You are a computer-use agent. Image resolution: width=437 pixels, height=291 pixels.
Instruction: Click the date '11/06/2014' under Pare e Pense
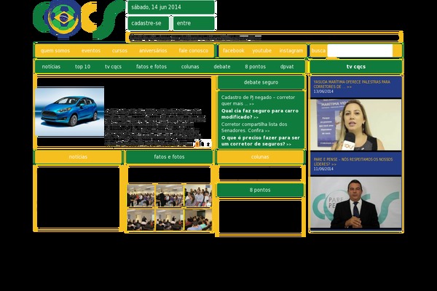click(323, 169)
